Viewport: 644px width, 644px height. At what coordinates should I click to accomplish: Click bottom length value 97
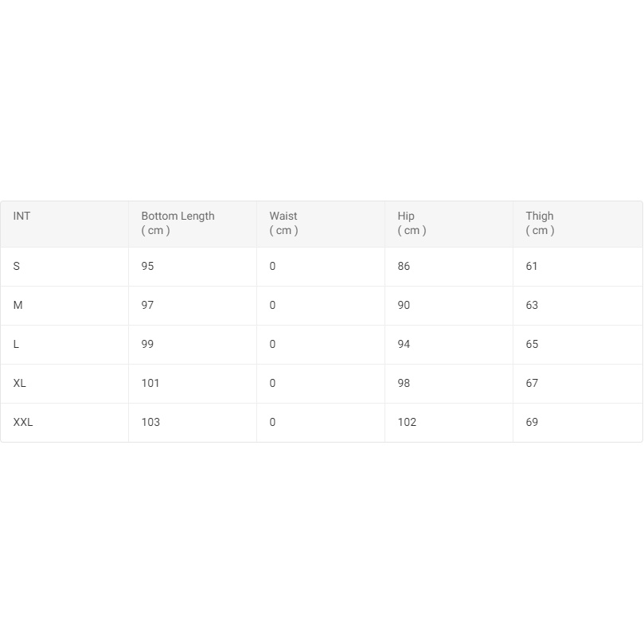[x=148, y=306]
